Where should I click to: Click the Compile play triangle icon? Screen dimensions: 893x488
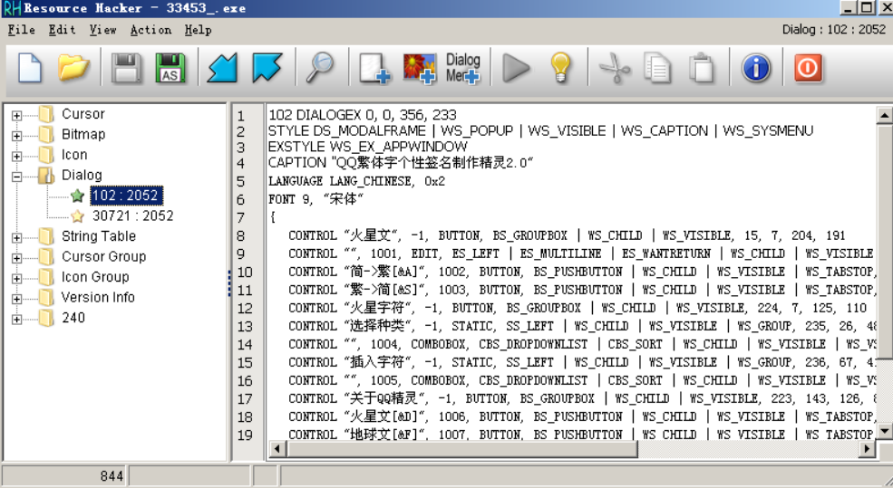coord(516,68)
